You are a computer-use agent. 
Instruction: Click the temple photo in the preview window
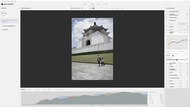click(x=92, y=49)
